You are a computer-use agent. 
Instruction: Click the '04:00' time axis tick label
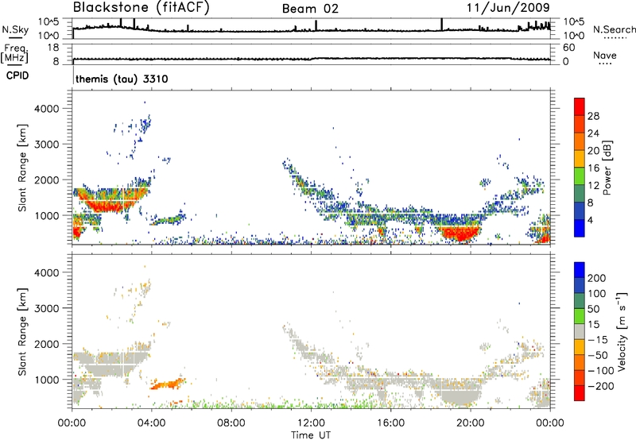tap(151, 423)
